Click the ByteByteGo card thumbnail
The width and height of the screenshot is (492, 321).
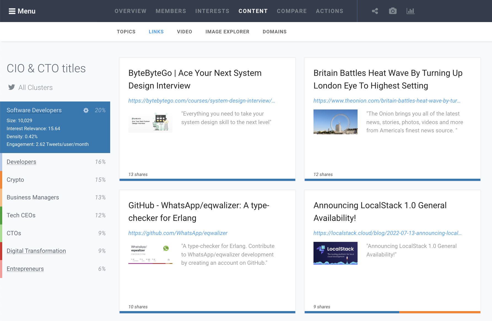150,121
